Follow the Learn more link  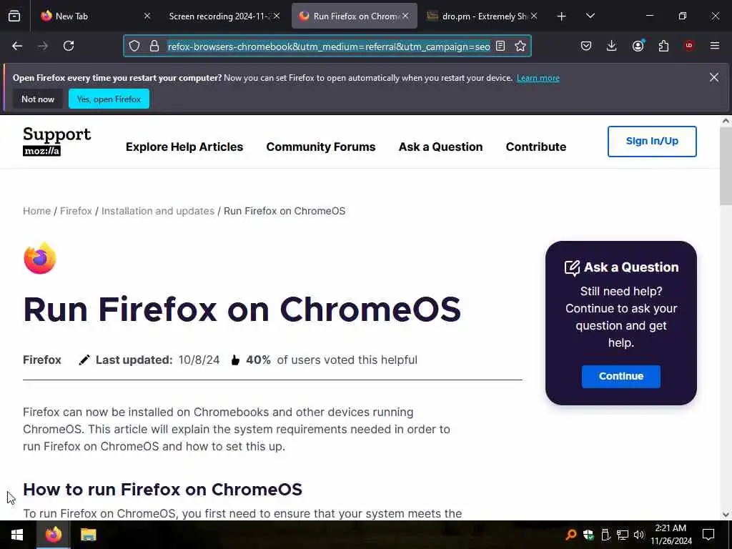click(x=538, y=78)
